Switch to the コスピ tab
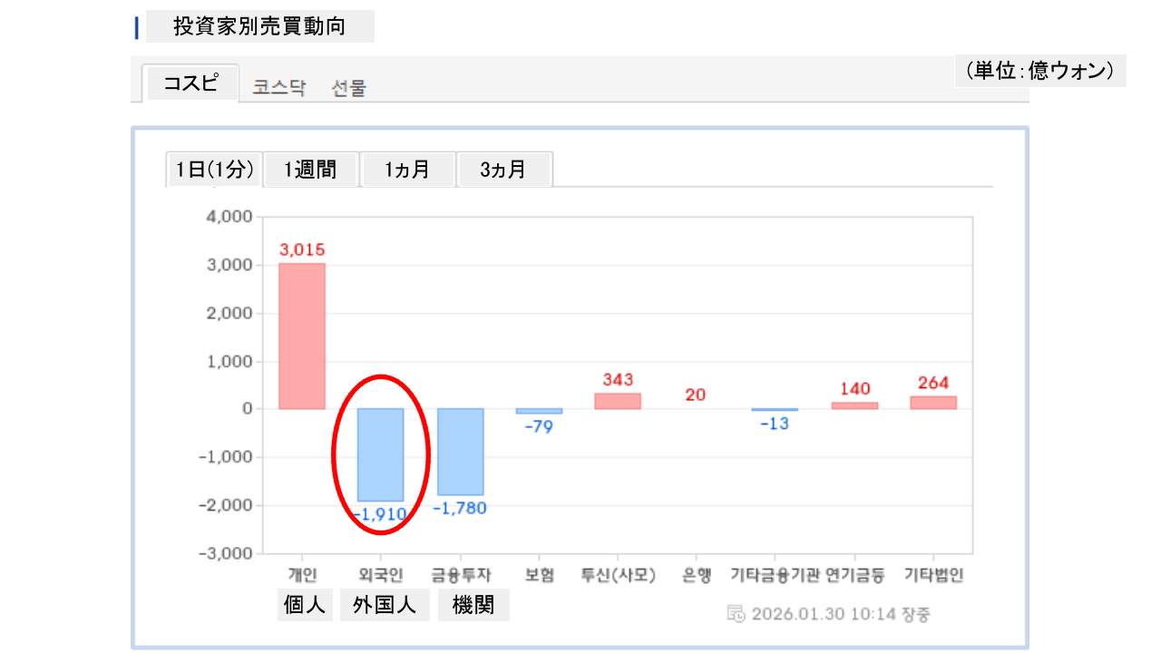Image resolution: width=1161 pixels, height=653 pixels. click(x=191, y=83)
